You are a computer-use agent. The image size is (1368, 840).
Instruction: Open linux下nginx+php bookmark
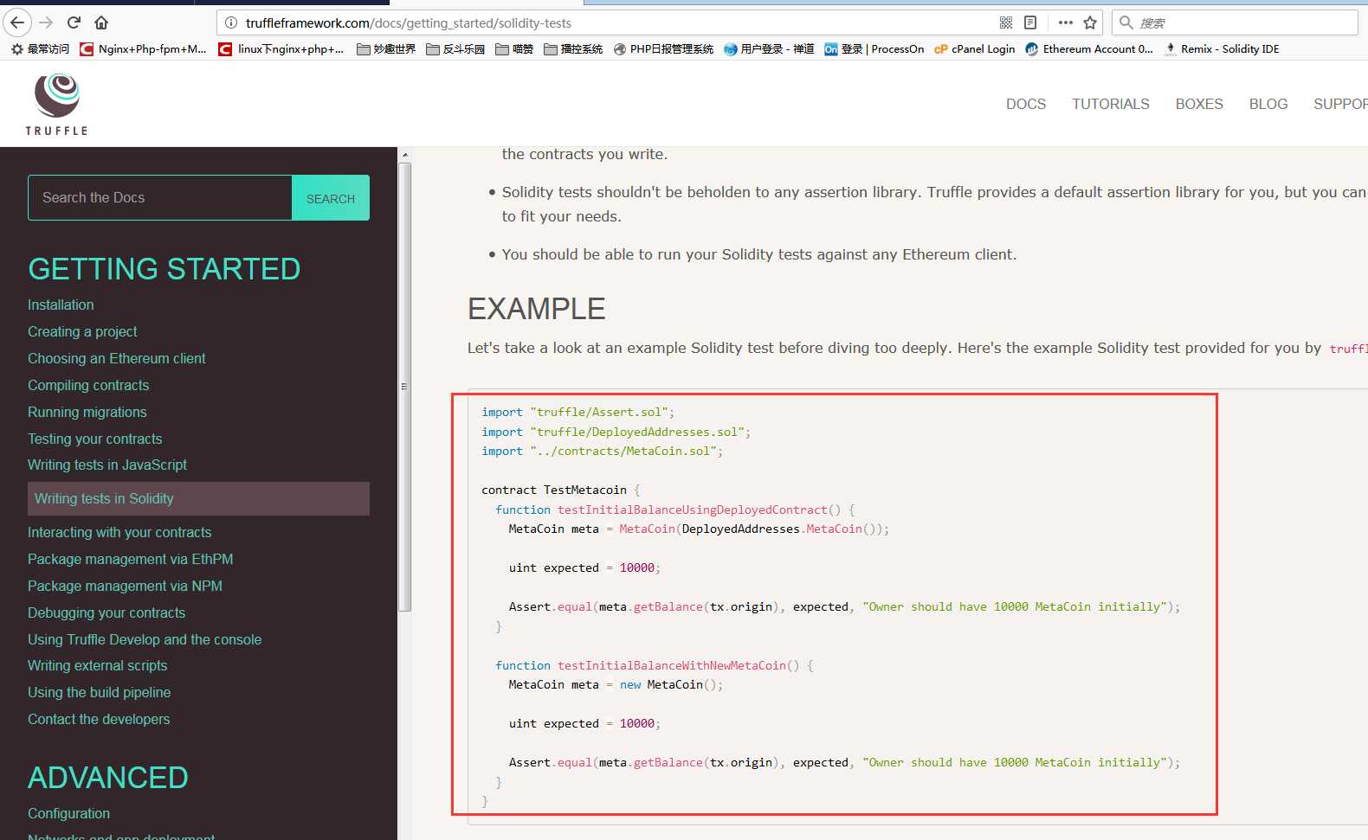pyautogui.click(x=281, y=49)
